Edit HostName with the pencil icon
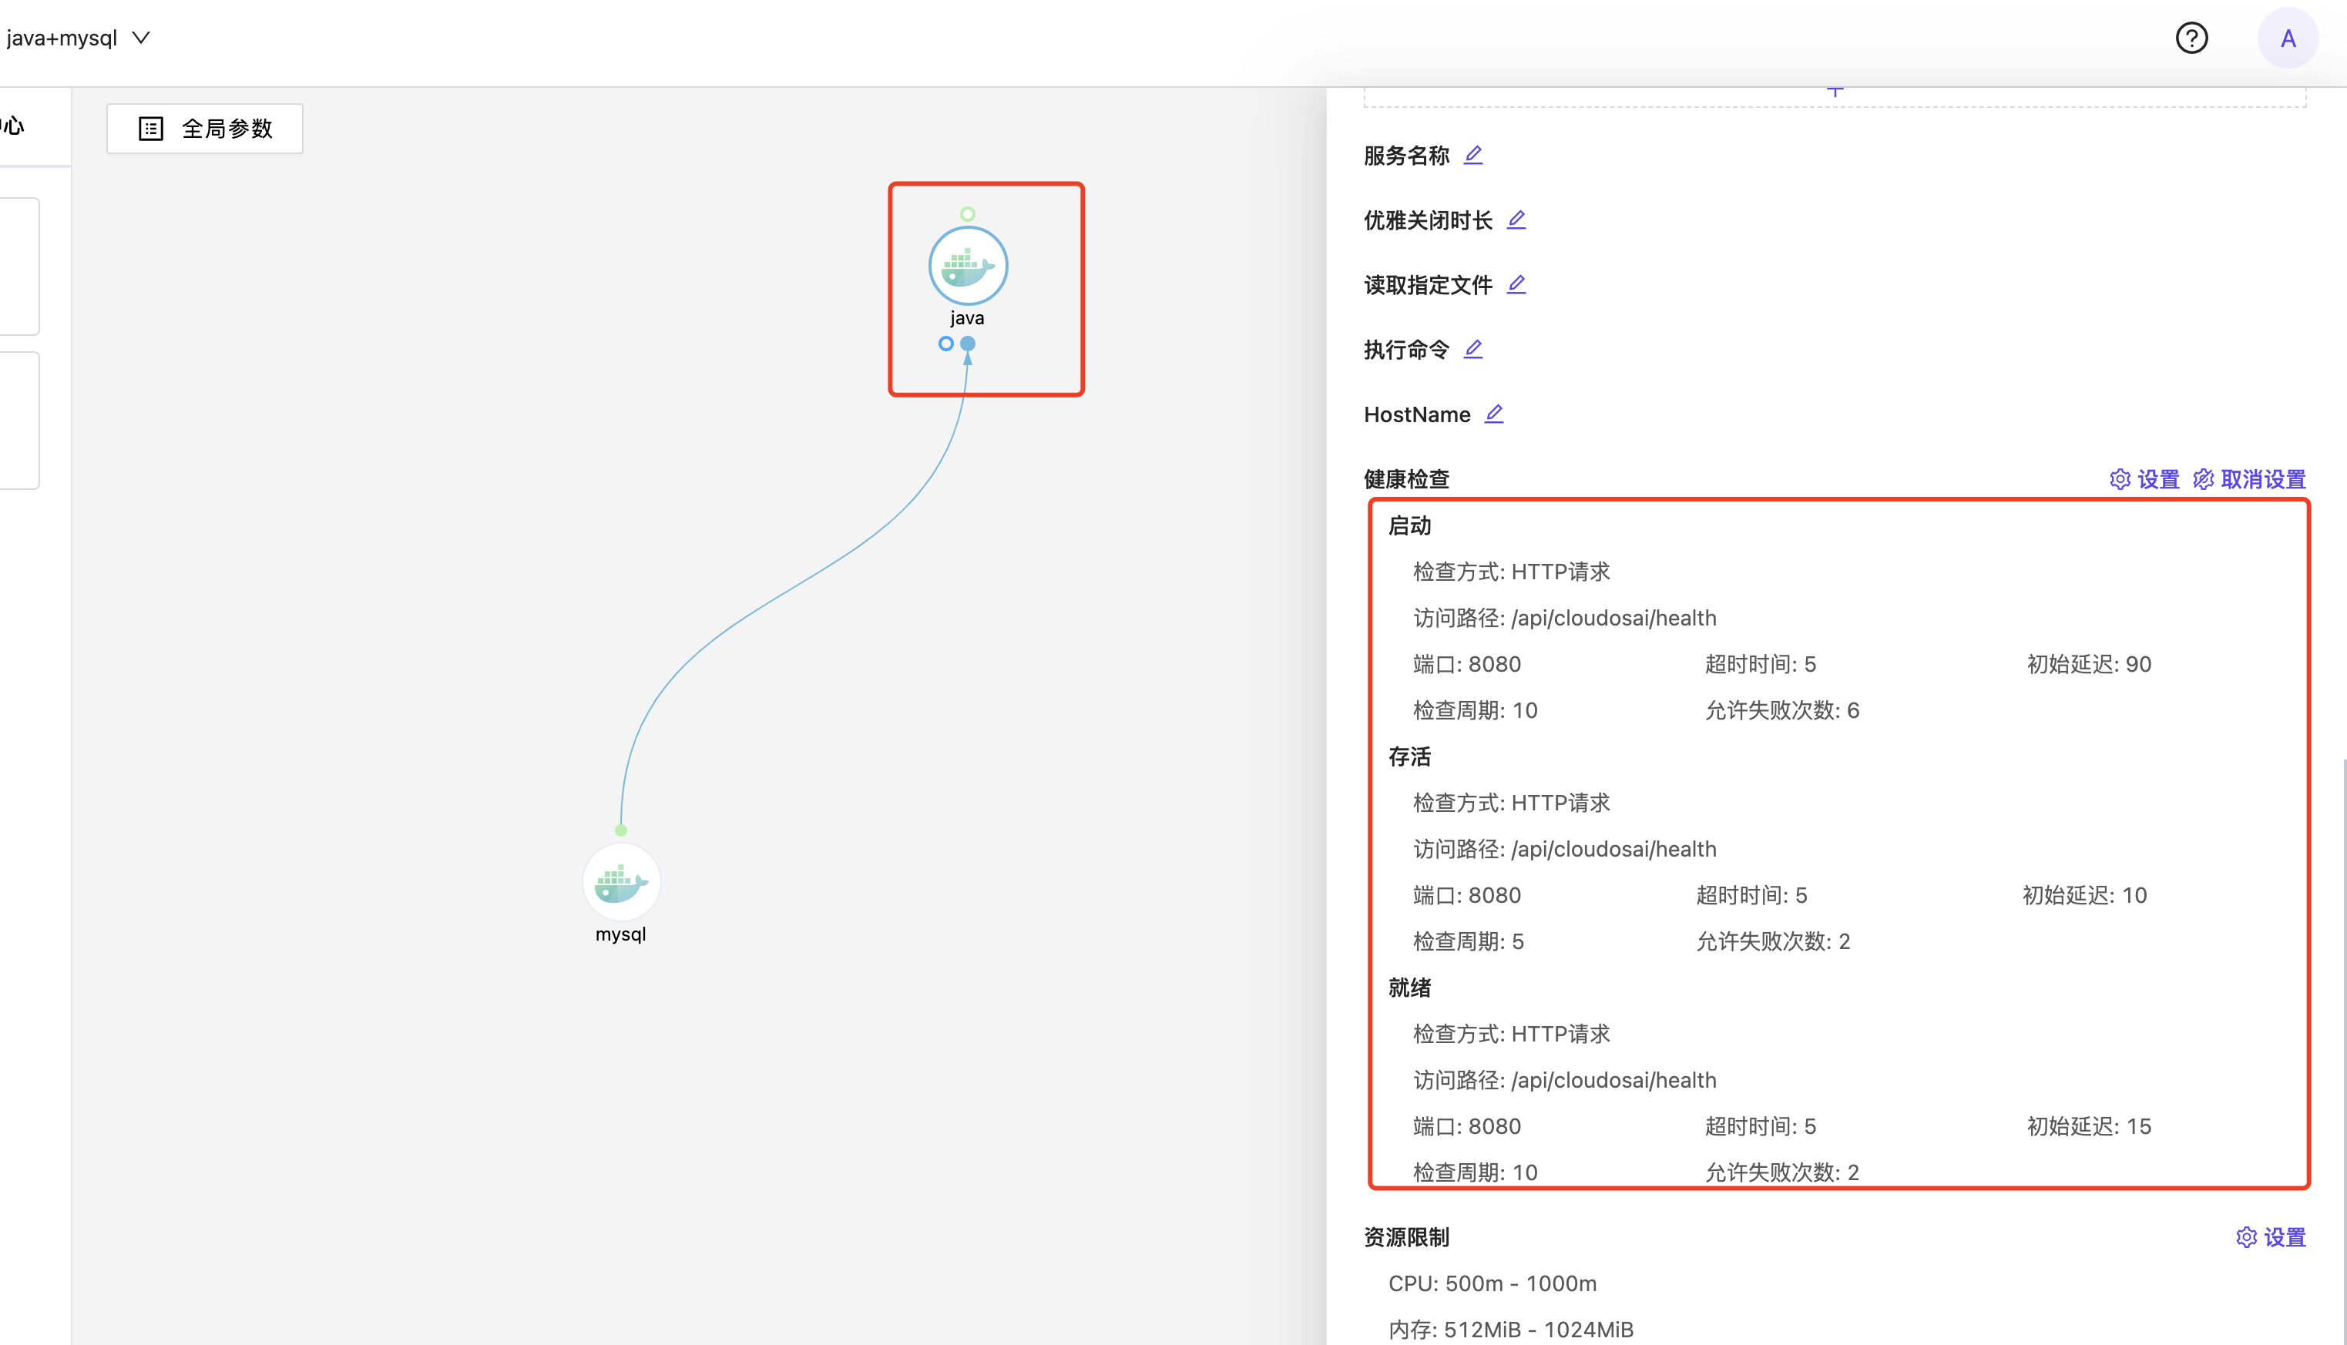This screenshot has height=1345, width=2347. pos(1493,414)
